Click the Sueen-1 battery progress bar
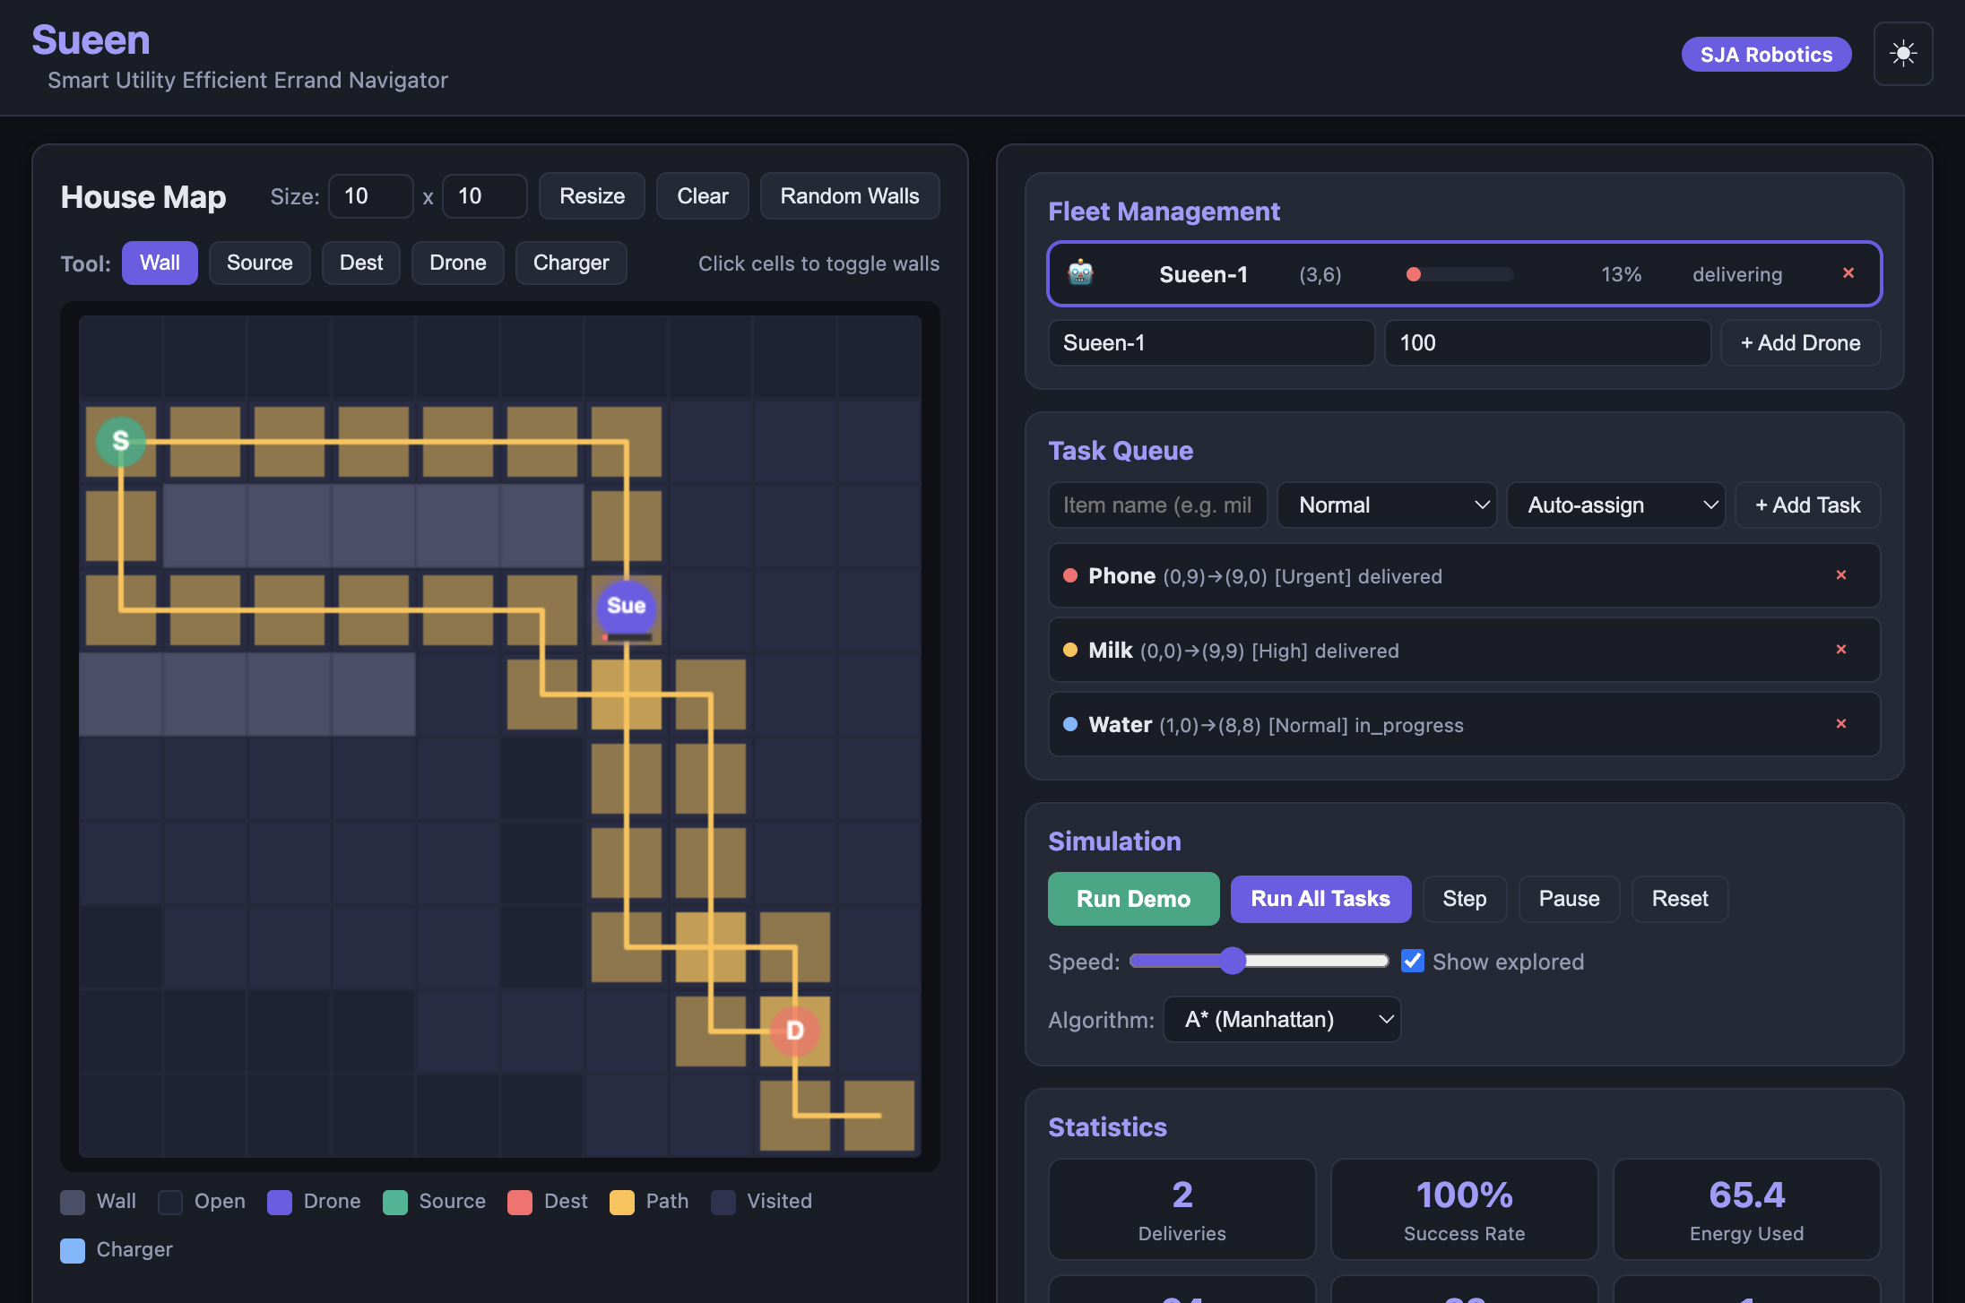The height and width of the screenshot is (1303, 1965). coord(1459,274)
